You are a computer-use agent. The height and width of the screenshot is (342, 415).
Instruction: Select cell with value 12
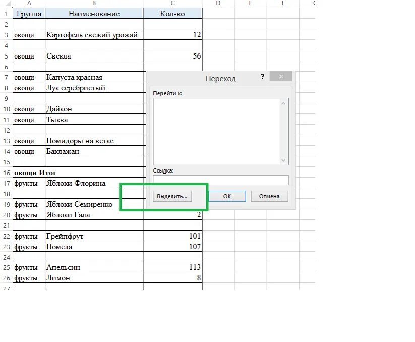pyautogui.click(x=172, y=35)
